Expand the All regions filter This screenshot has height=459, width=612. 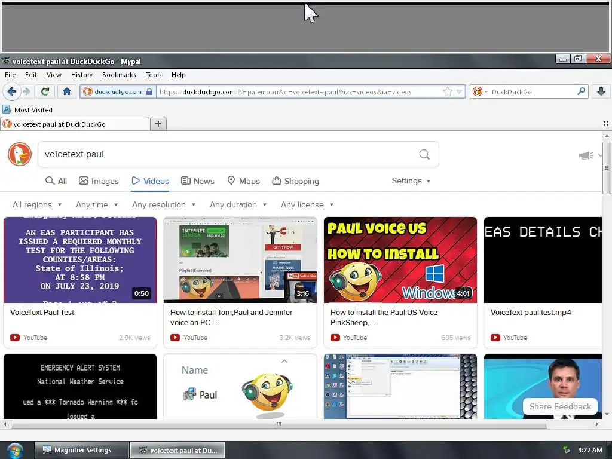coord(37,204)
